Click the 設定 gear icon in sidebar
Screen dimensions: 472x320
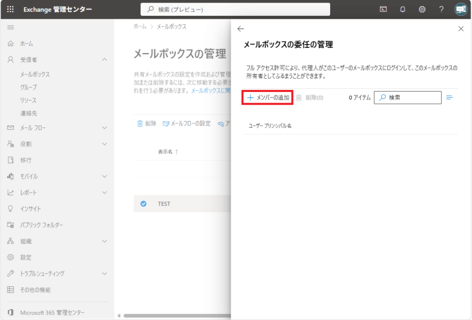(x=11, y=258)
